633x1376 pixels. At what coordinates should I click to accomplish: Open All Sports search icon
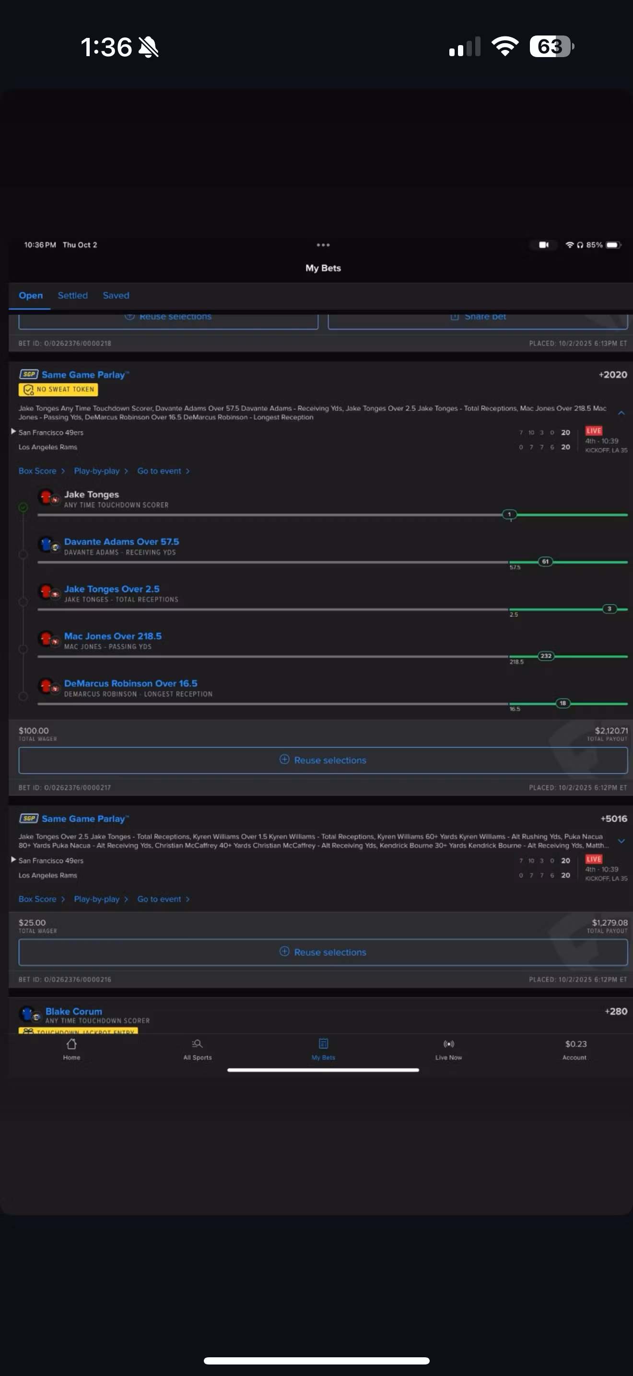click(198, 1044)
